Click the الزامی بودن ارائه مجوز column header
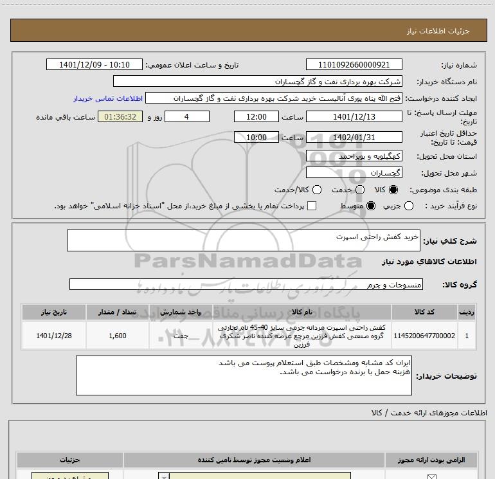The height and width of the screenshot is (479, 495). [x=431, y=460]
